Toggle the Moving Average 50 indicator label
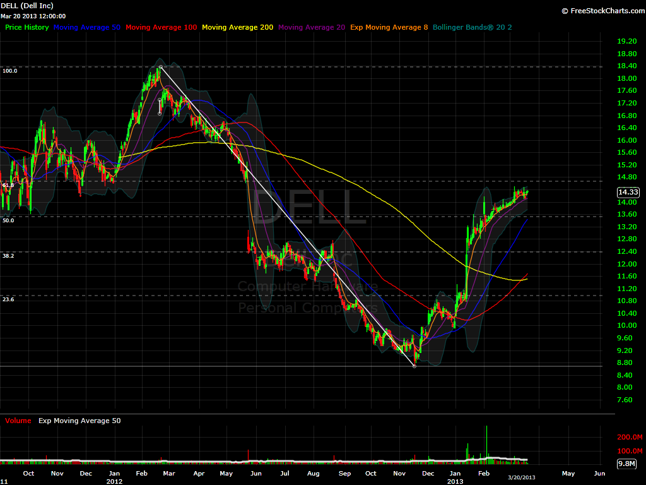Viewport: 646px width, 485px height. pyautogui.click(x=88, y=27)
